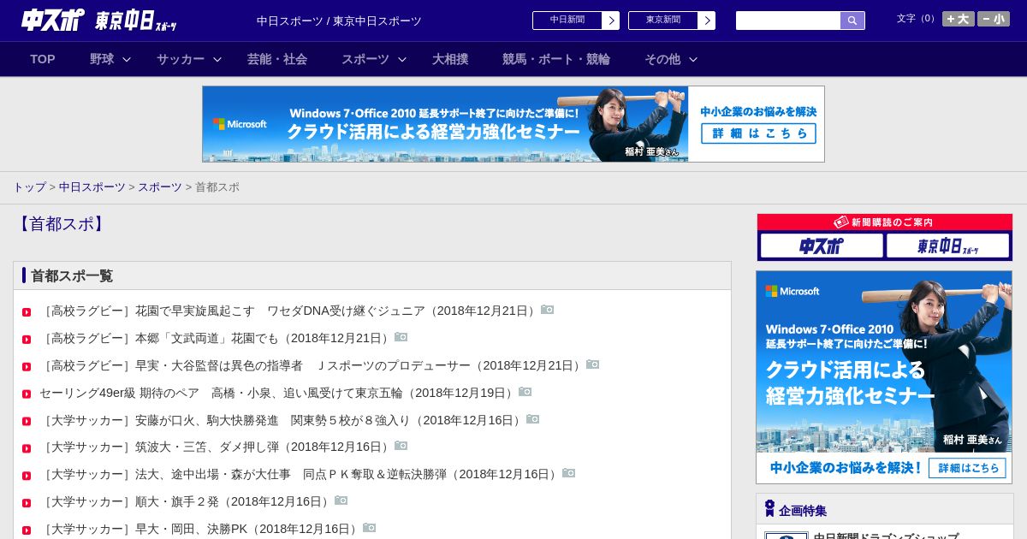The image size is (1027, 539).
Task: Click 詳細はこちら in the sidebar ad
Action: 968,468
